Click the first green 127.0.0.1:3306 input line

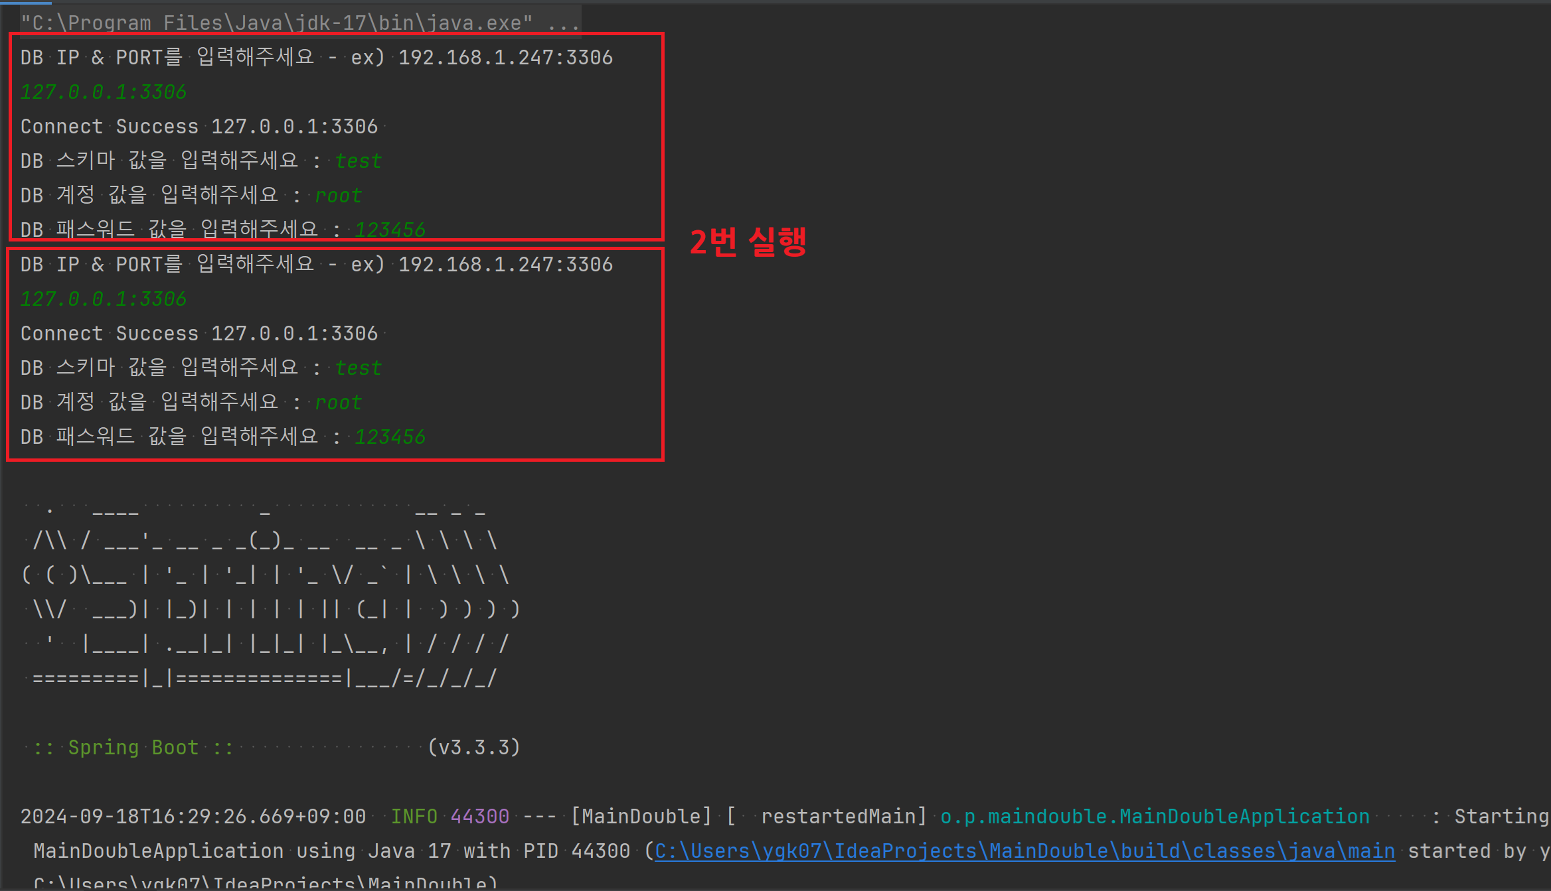coord(104,92)
